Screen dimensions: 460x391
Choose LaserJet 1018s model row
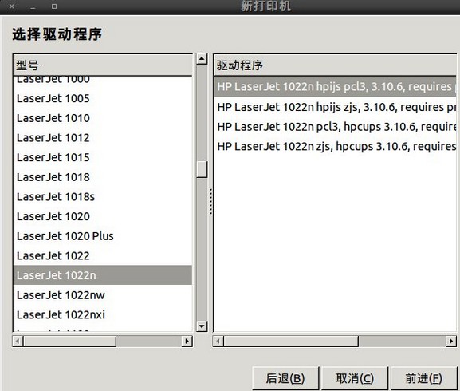[x=103, y=197]
